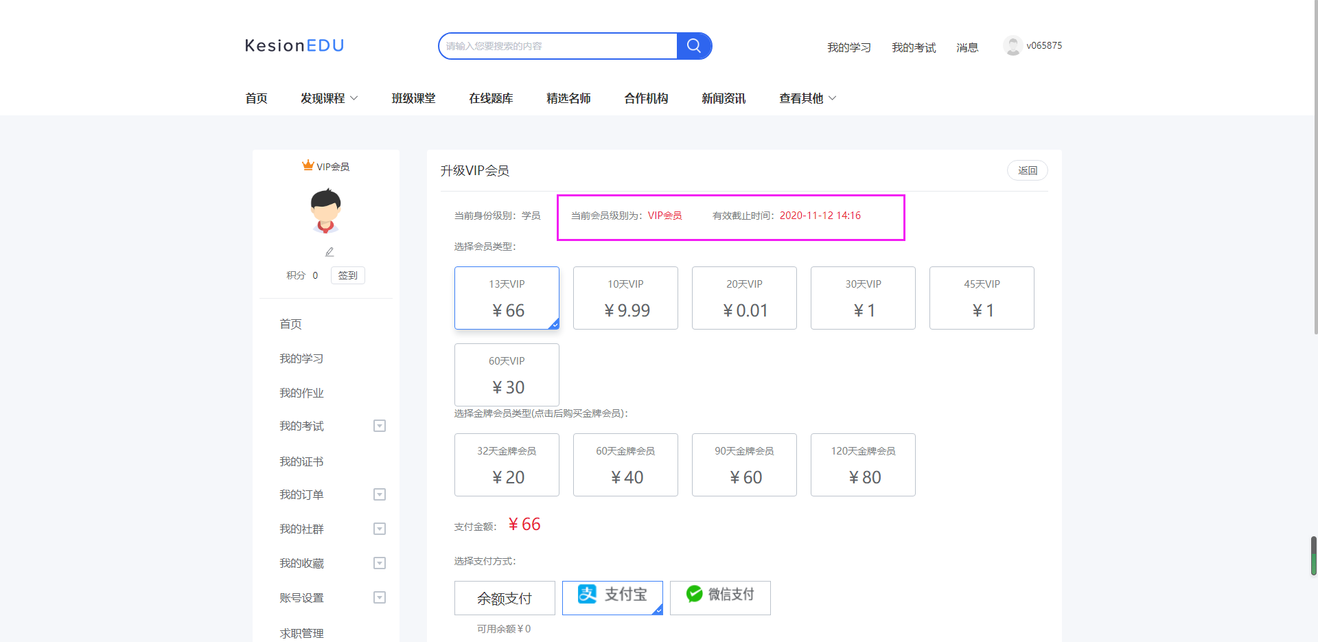The width and height of the screenshot is (1318, 642).
Task: Click the sidebar profile cartoon avatar
Action: [325, 211]
